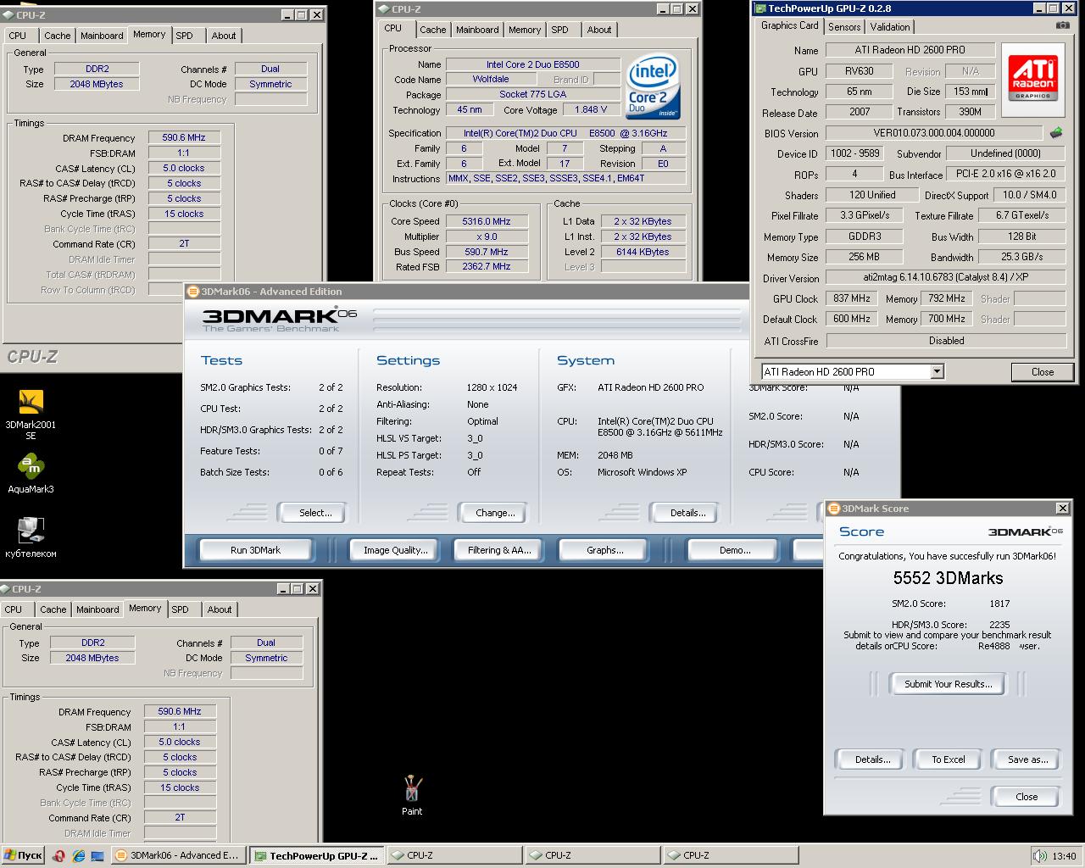The height and width of the screenshot is (868, 1085).
Task: Click the 13:40 taskbar clock
Action: (1064, 856)
